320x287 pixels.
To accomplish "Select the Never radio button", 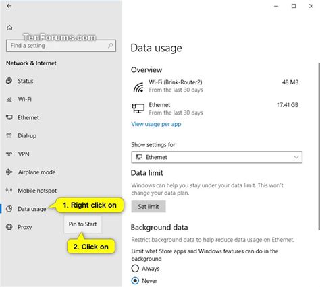I will click(x=135, y=280).
